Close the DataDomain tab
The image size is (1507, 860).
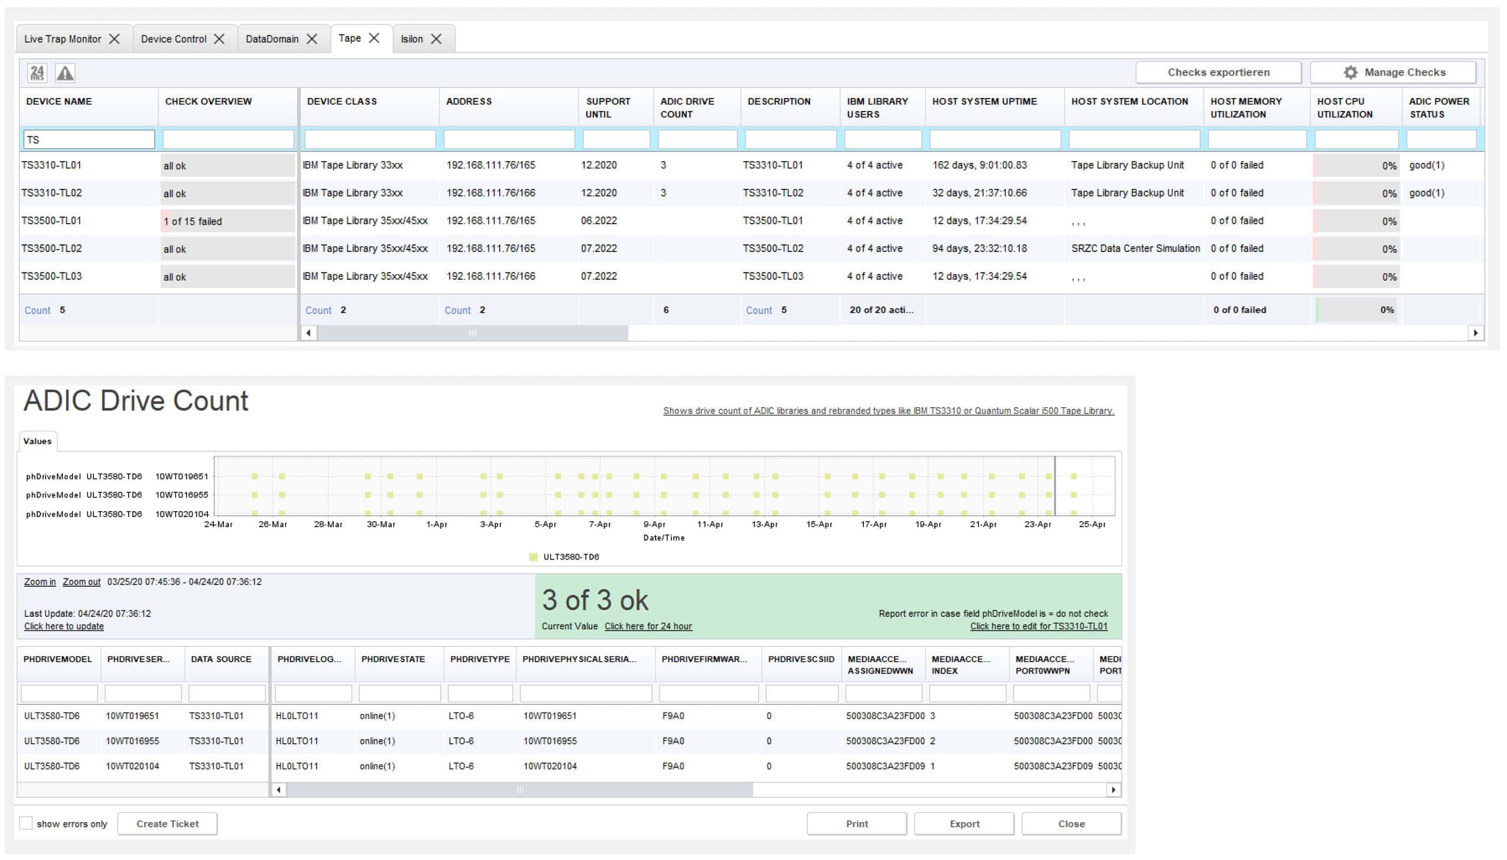312,39
